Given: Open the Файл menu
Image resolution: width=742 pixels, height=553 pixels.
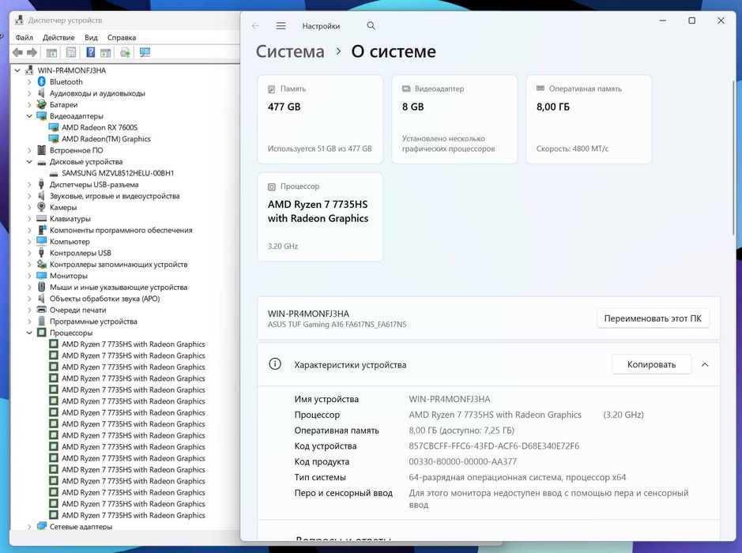Looking at the screenshot, I should [24, 37].
